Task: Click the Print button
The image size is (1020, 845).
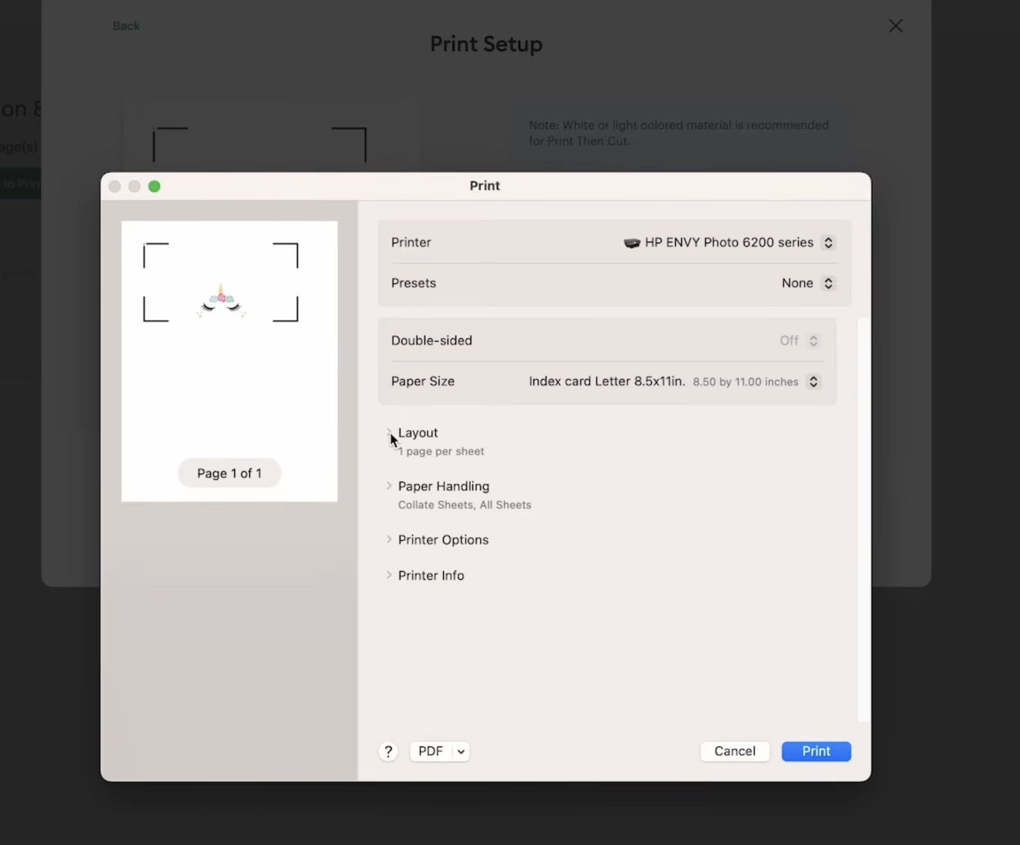Action: (816, 751)
